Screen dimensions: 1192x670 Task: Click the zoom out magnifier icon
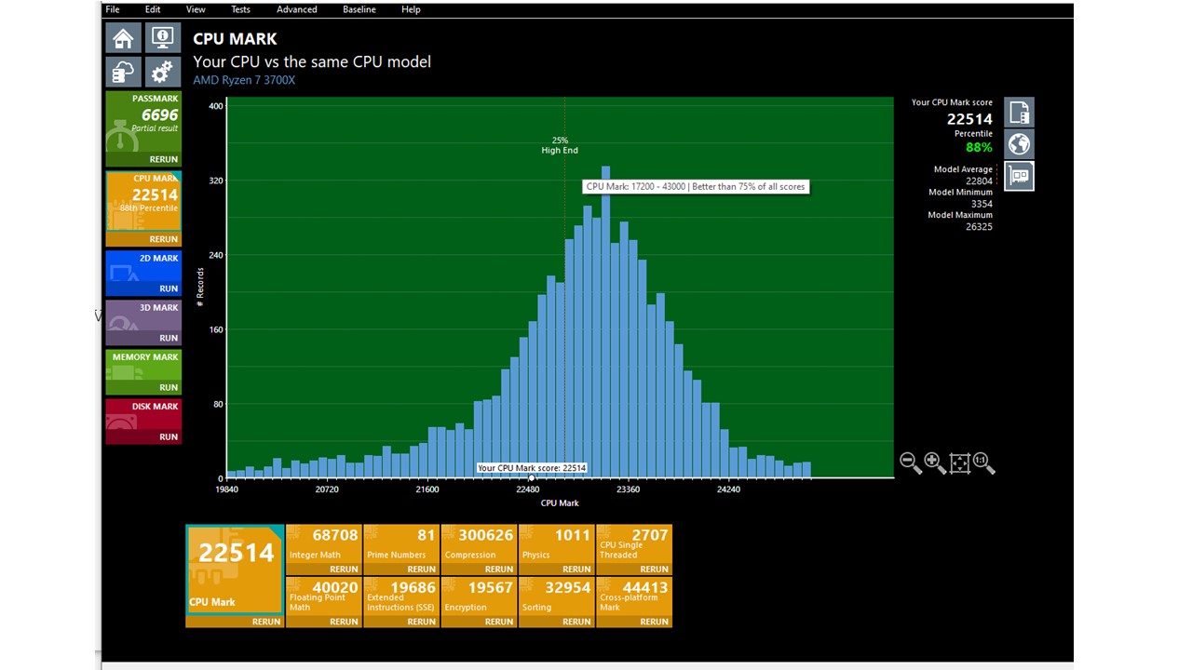(910, 462)
